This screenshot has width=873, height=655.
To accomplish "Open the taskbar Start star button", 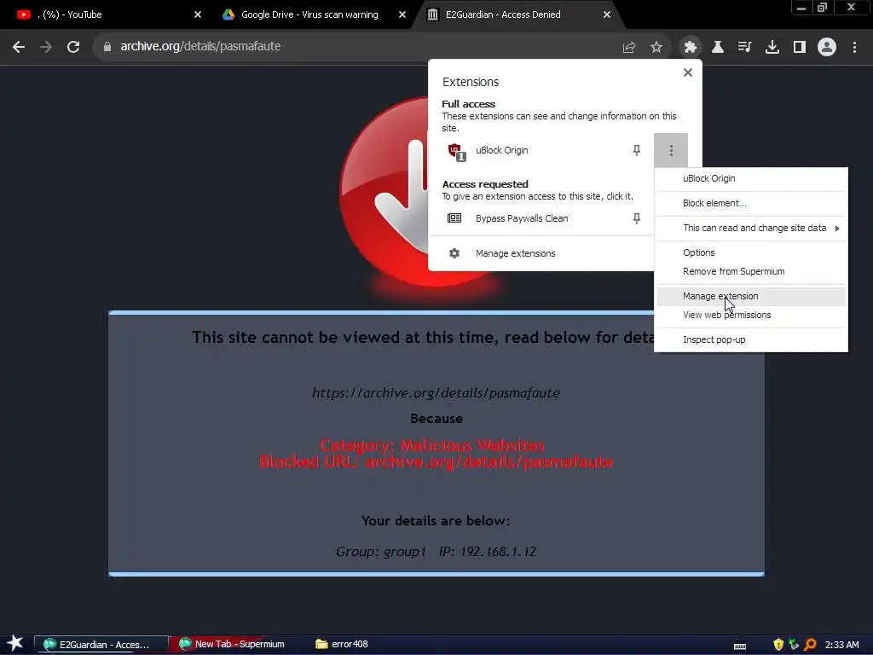I will 15,644.
